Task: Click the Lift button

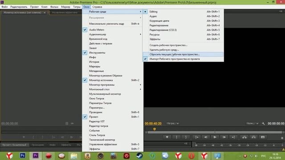Action: point(244,137)
